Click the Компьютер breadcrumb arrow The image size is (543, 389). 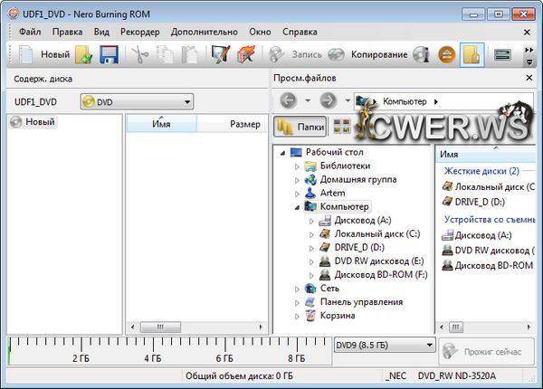[436, 101]
